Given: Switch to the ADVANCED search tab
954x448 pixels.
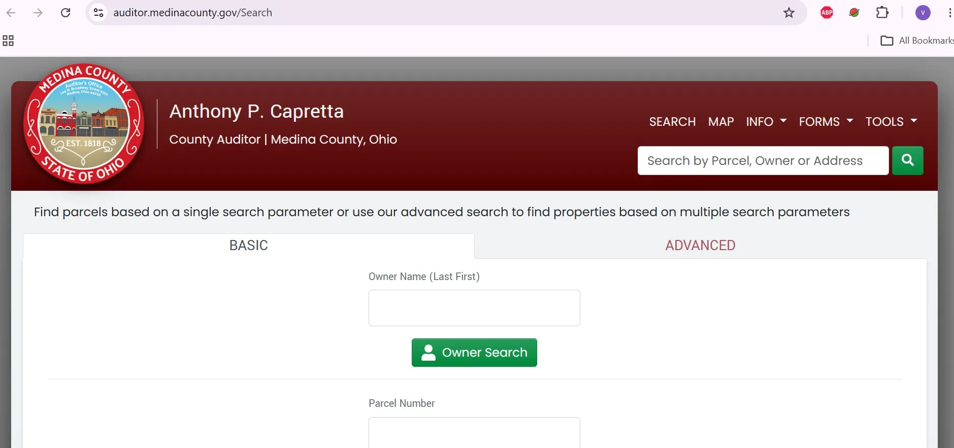Looking at the screenshot, I should pos(700,246).
